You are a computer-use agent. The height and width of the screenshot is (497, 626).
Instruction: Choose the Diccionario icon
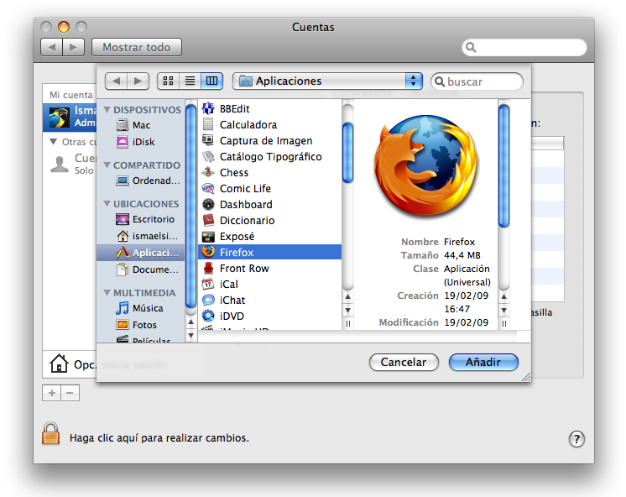coord(208,220)
